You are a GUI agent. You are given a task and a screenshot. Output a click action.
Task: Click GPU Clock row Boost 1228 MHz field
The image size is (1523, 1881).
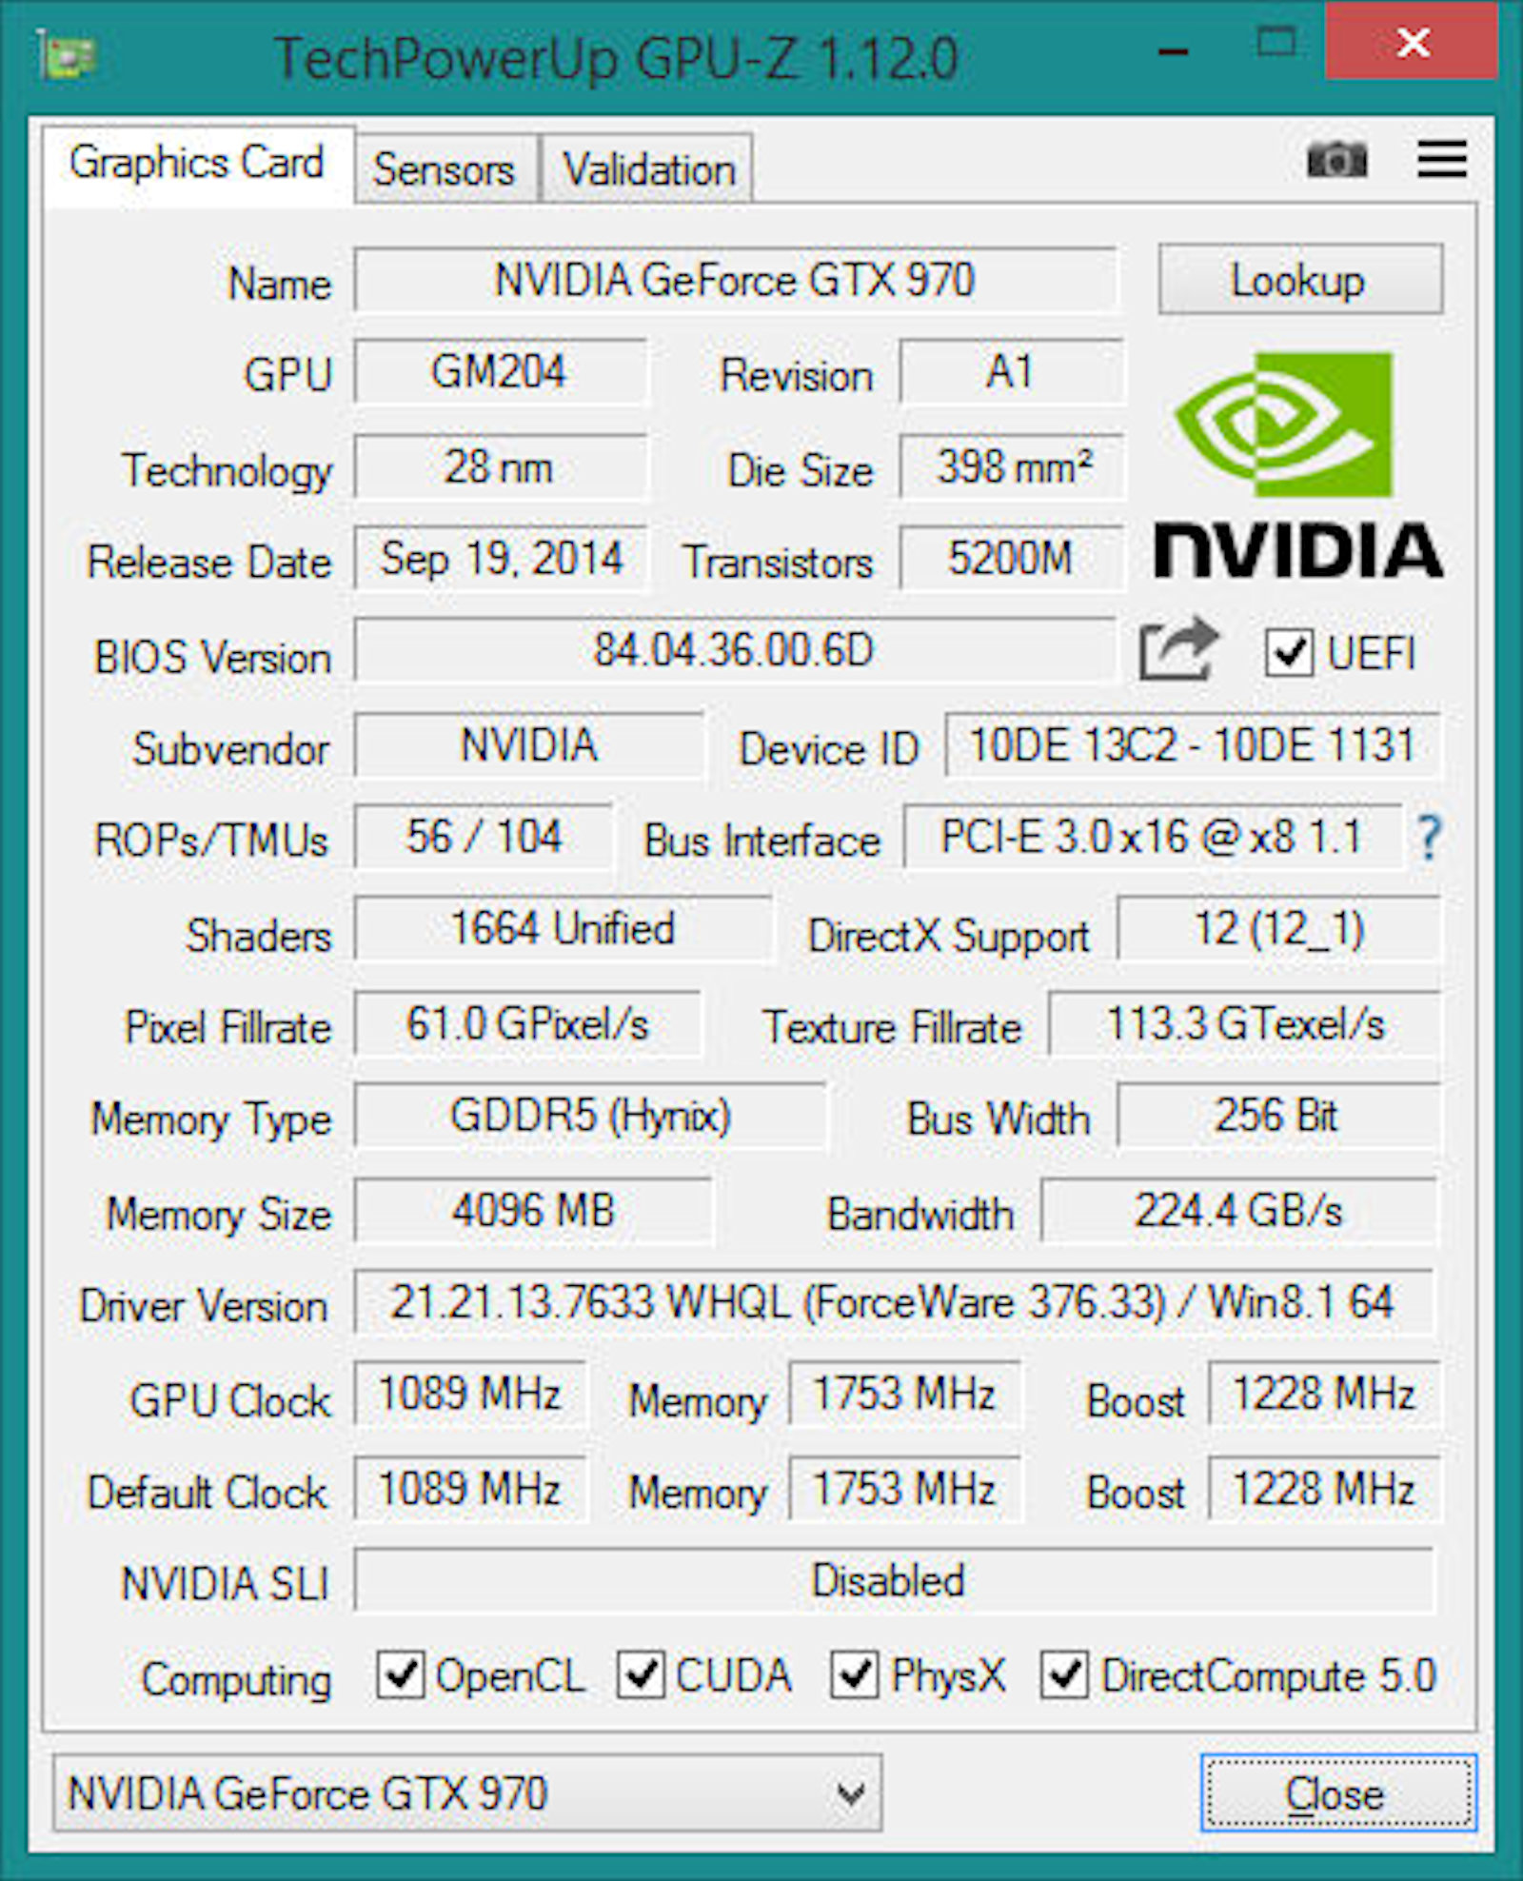coord(1324,1394)
